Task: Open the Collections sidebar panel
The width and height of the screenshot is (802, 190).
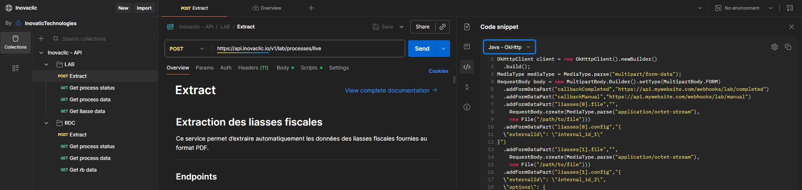Action: tap(16, 42)
